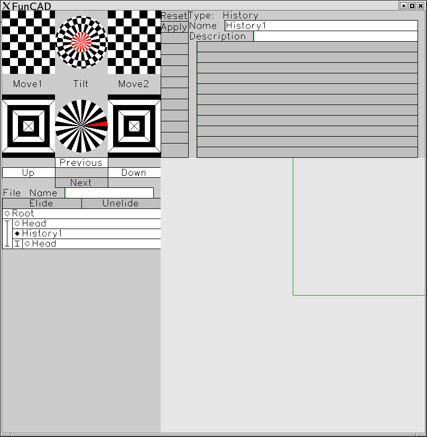Go to Next item
The height and width of the screenshot is (437, 427).
81,183
